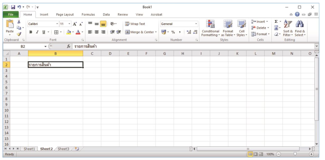Click the AutoSum sigma icon

pyautogui.click(x=276, y=22)
